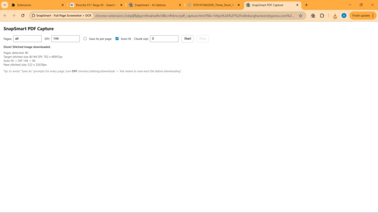Click the Pages input field
This screenshot has height=213, width=378.
tap(27, 38)
